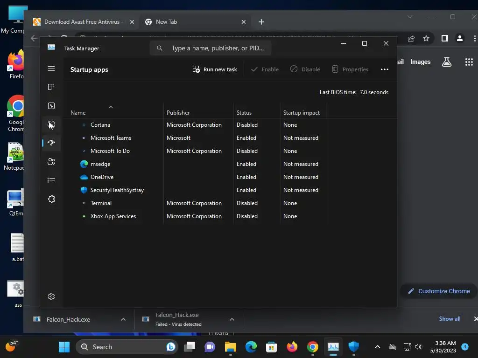This screenshot has height=358, width=478.
Task: Open Task Manager hamburger navigation menu
Action: point(51,69)
